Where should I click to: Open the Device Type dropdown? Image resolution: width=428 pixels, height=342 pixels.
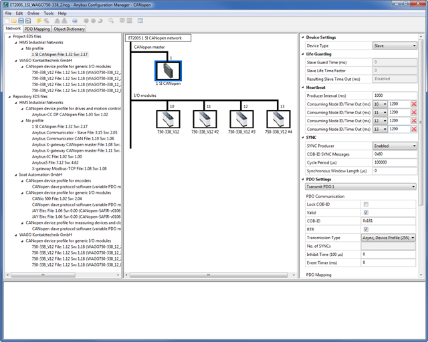coord(395,46)
